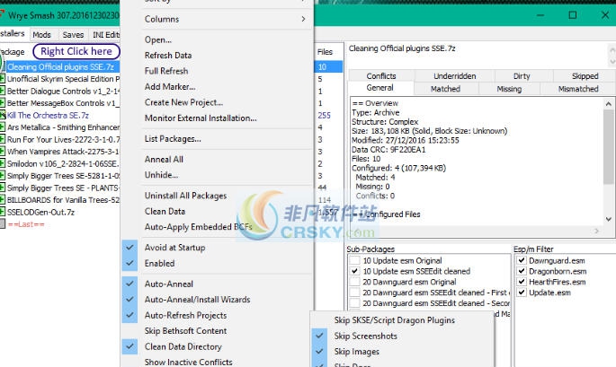This screenshot has width=616, height=367.
Task: Open the Conflicts info tab
Action: coord(380,75)
